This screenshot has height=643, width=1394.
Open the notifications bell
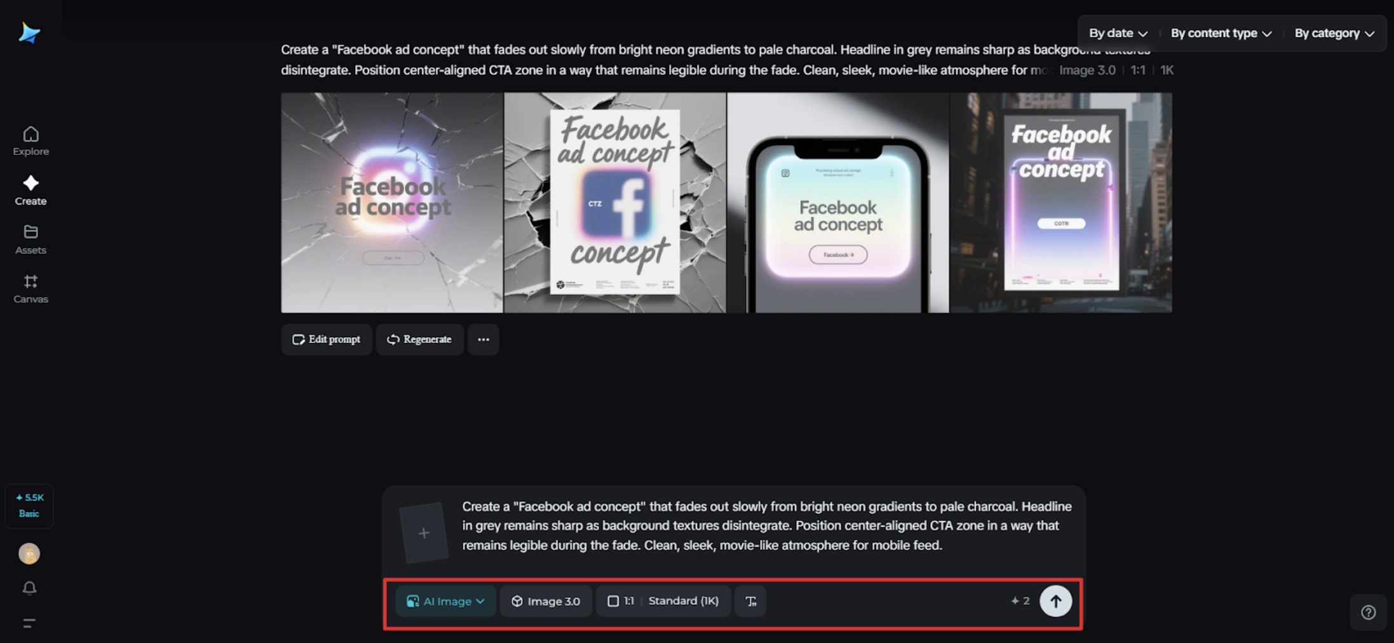tap(29, 588)
